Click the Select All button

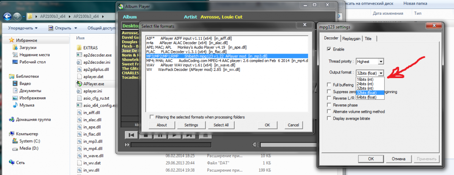pos(221,125)
